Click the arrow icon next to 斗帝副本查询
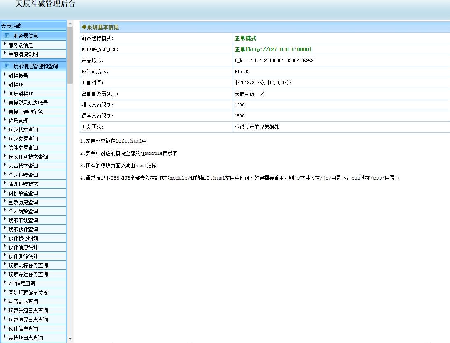The height and width of the screenshot is (343, 450). pos(5,301)
